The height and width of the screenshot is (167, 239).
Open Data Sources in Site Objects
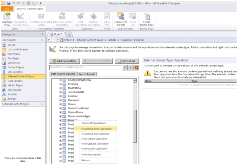[15, 81]
